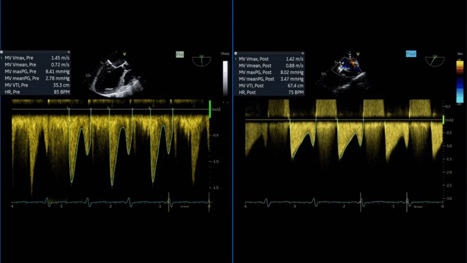Select MV Vmax, Pre measurement row

(x=36, y=58)
